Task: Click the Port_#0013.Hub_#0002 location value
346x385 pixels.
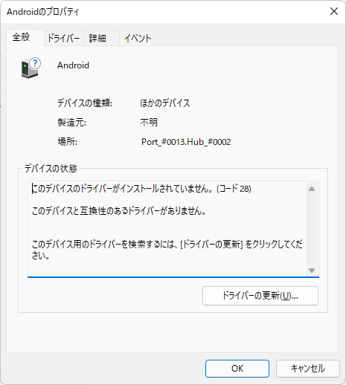Action: point(186,142)
